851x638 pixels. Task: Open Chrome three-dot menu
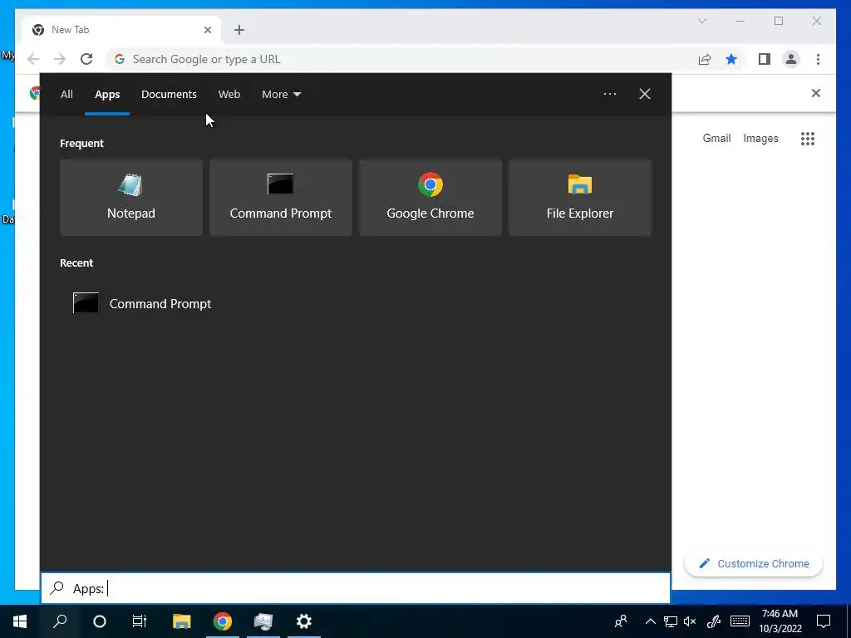point(818,59)
